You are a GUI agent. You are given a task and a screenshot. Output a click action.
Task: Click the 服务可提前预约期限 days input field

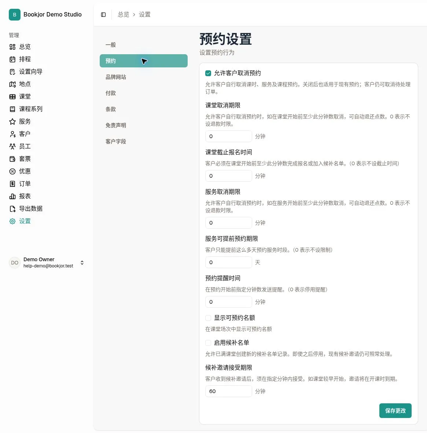point(229,262)
